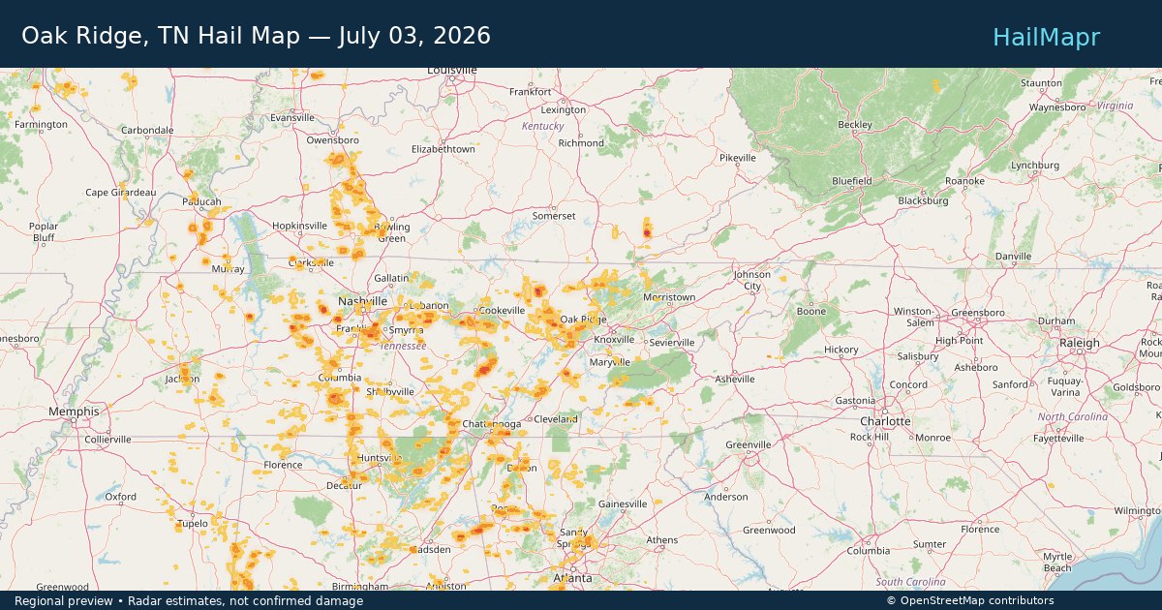
Task: Select the Birmingham city label
Action: pos(359,587)
